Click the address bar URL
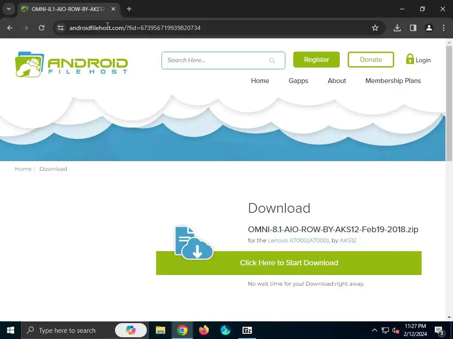 pos(135,28)
